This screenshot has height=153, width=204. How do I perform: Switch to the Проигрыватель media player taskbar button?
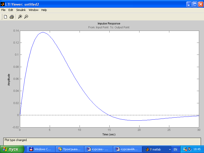(x=70, y=149)
